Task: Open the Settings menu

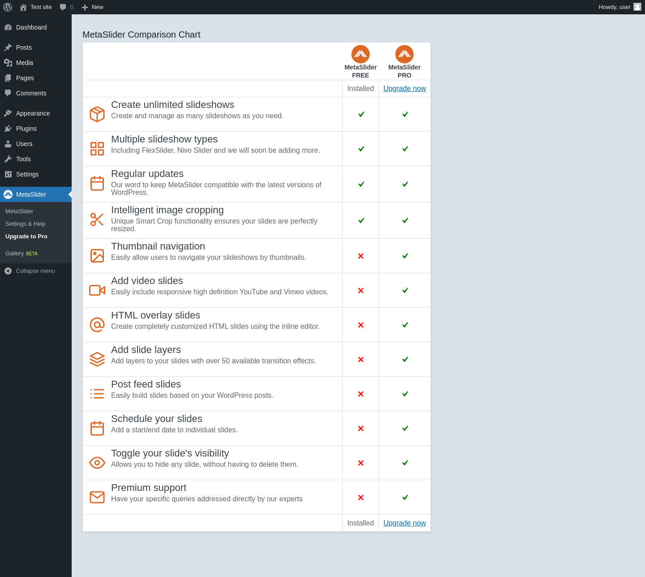Action: tap(36, 174)
